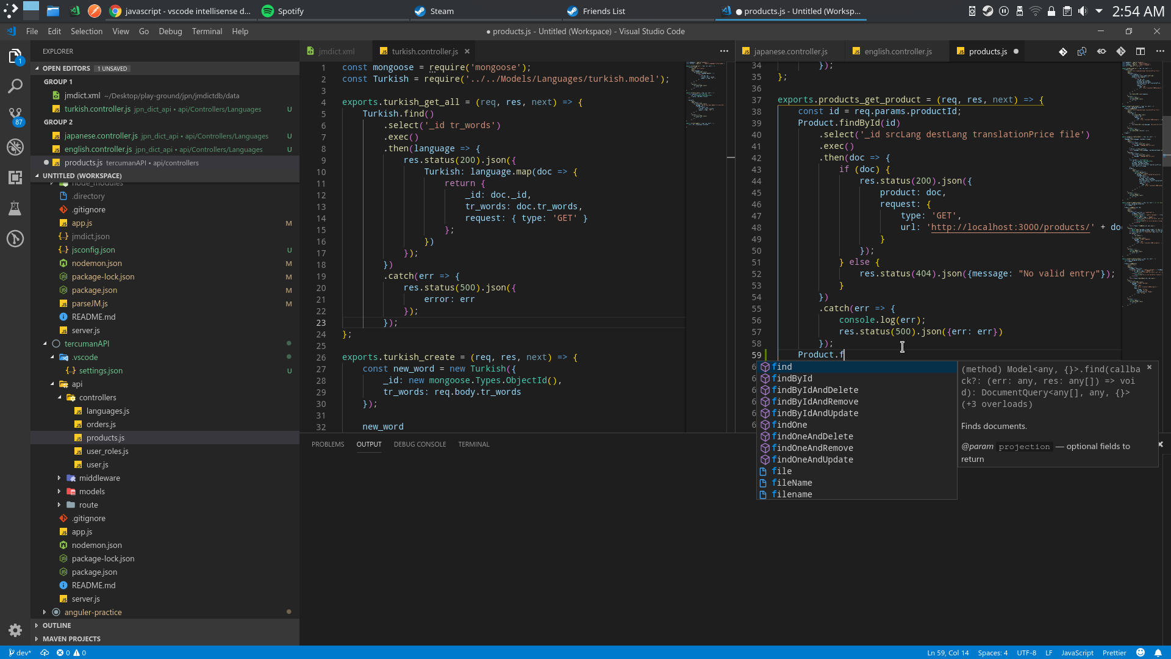Click the split editor icon

point(1141,51)
